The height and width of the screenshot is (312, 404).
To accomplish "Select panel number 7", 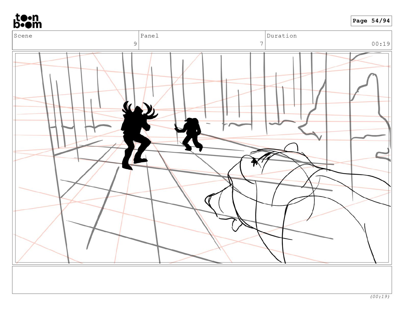I will (x=261, y=44).
